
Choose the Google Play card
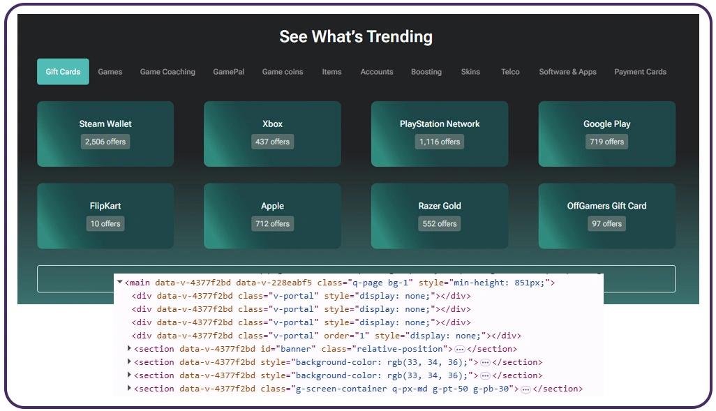[606, 133]
